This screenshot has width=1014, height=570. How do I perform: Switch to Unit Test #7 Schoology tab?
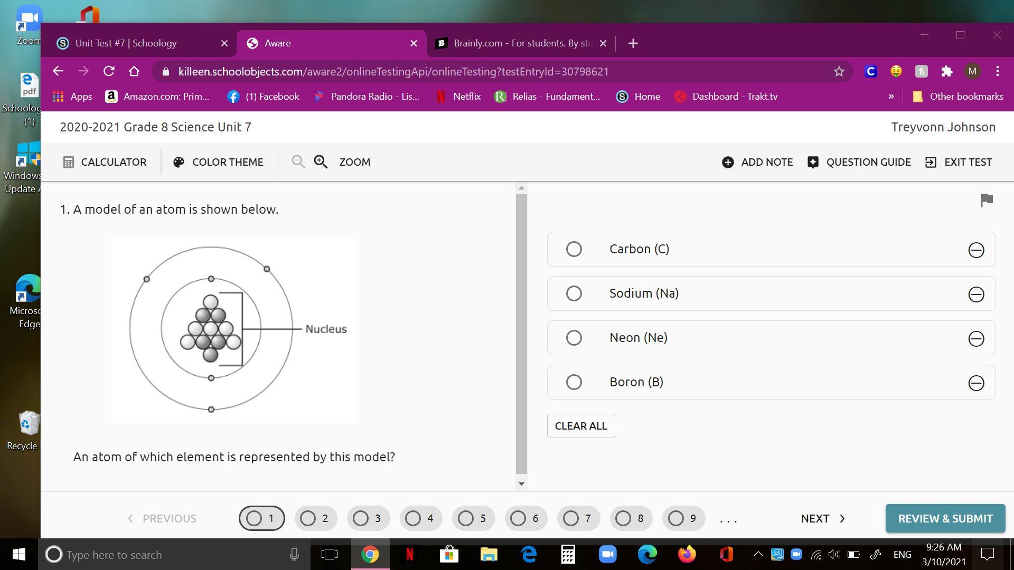click(126, 43)
